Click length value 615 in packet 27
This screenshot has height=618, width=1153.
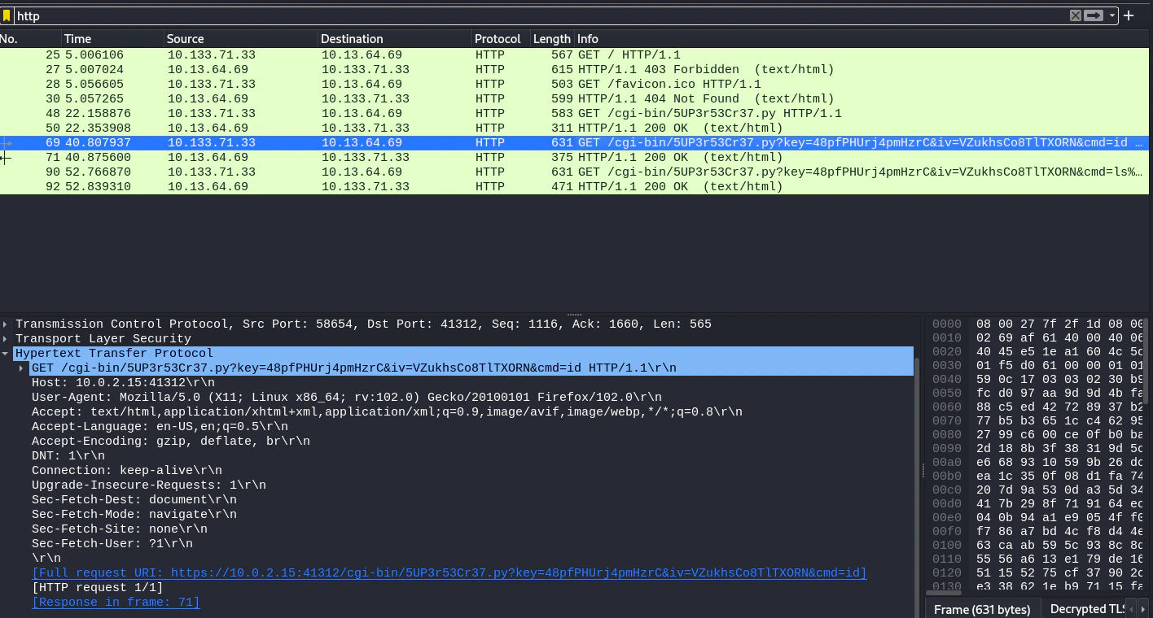pos(563,70)
